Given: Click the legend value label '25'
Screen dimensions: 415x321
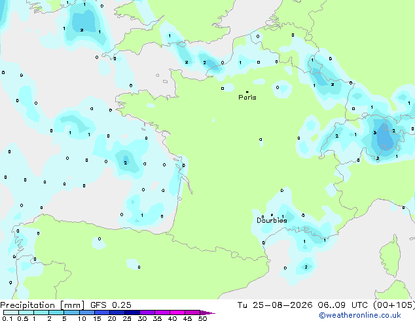Looking at the screenshot, I should pyautogui.click(x=127, y=318).
